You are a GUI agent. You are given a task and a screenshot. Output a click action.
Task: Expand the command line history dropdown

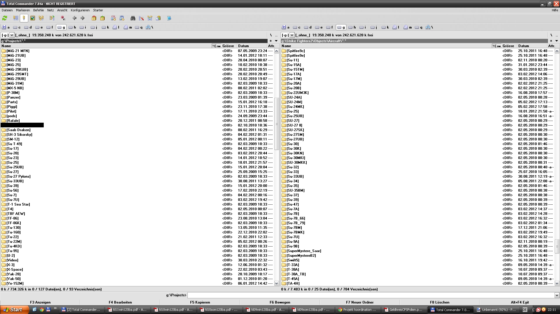(x=557, y=295)
